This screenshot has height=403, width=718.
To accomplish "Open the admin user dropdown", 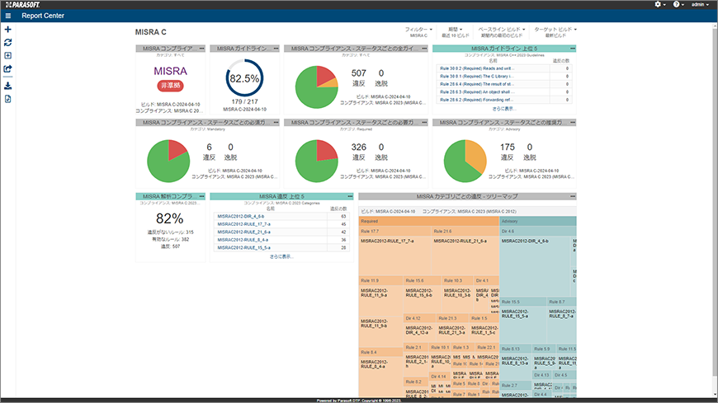I will 700,4.
